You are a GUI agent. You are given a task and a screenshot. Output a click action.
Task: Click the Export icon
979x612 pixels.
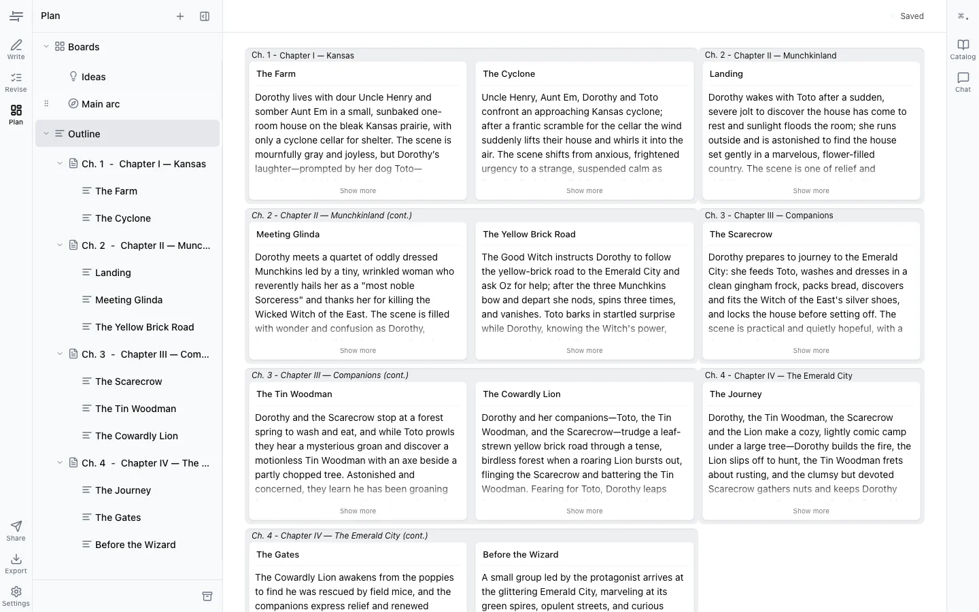[16, 563]
